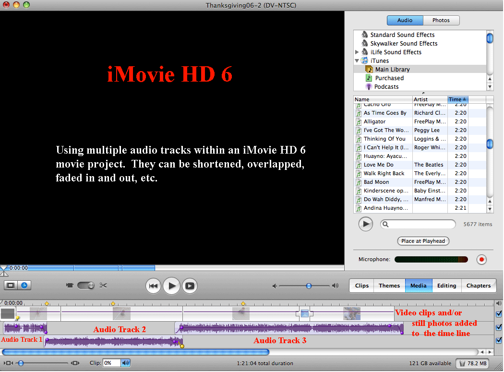Click in the audio search field
504x372 pixels.
(418, 225)
